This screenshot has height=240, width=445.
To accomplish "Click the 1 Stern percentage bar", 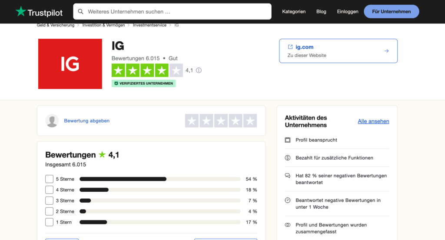I will (160, 222).
